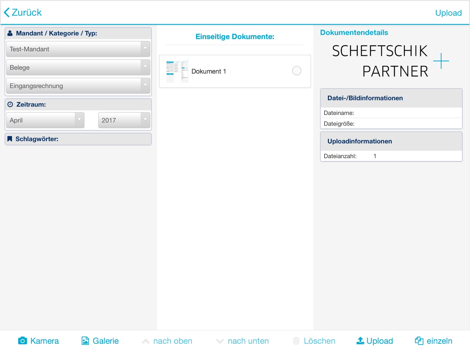
Task: Tap the nach unten down-arrow icon
Action: (x=220, y=341)
